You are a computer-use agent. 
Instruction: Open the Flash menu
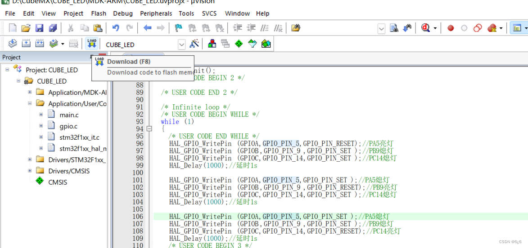point(99,13)
